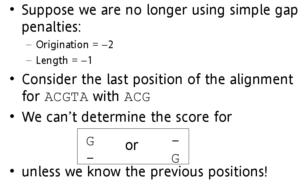Click the 'Length = –1' sub-bullet
This screenshot has height=184, width=307.
pyautogui.click(x=64, y=60)
